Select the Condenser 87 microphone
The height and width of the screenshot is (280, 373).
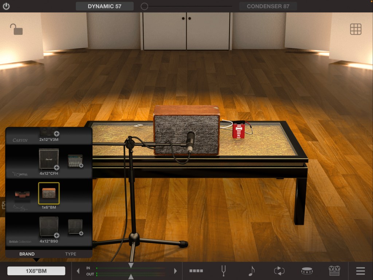pyautogui.click(x=268, y=6)
